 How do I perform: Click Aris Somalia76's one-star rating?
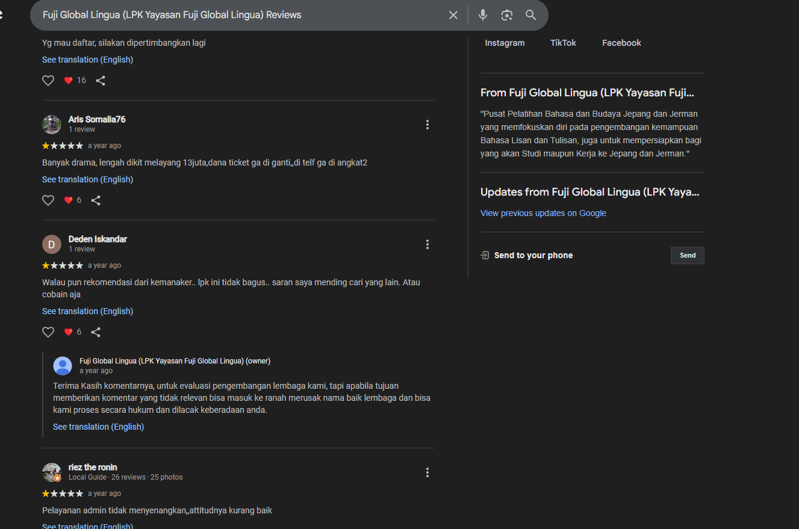[63, 146]
